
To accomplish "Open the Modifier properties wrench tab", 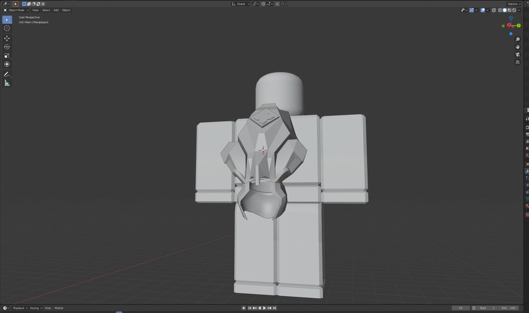I will (527, 170).
